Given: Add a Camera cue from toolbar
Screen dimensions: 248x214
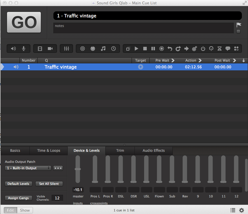Looking at the screenshot, I should pos(50,49).
